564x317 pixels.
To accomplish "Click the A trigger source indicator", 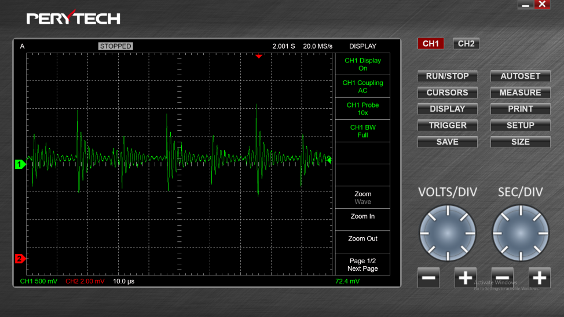I will pyautogui.click(x=23, y=46).
